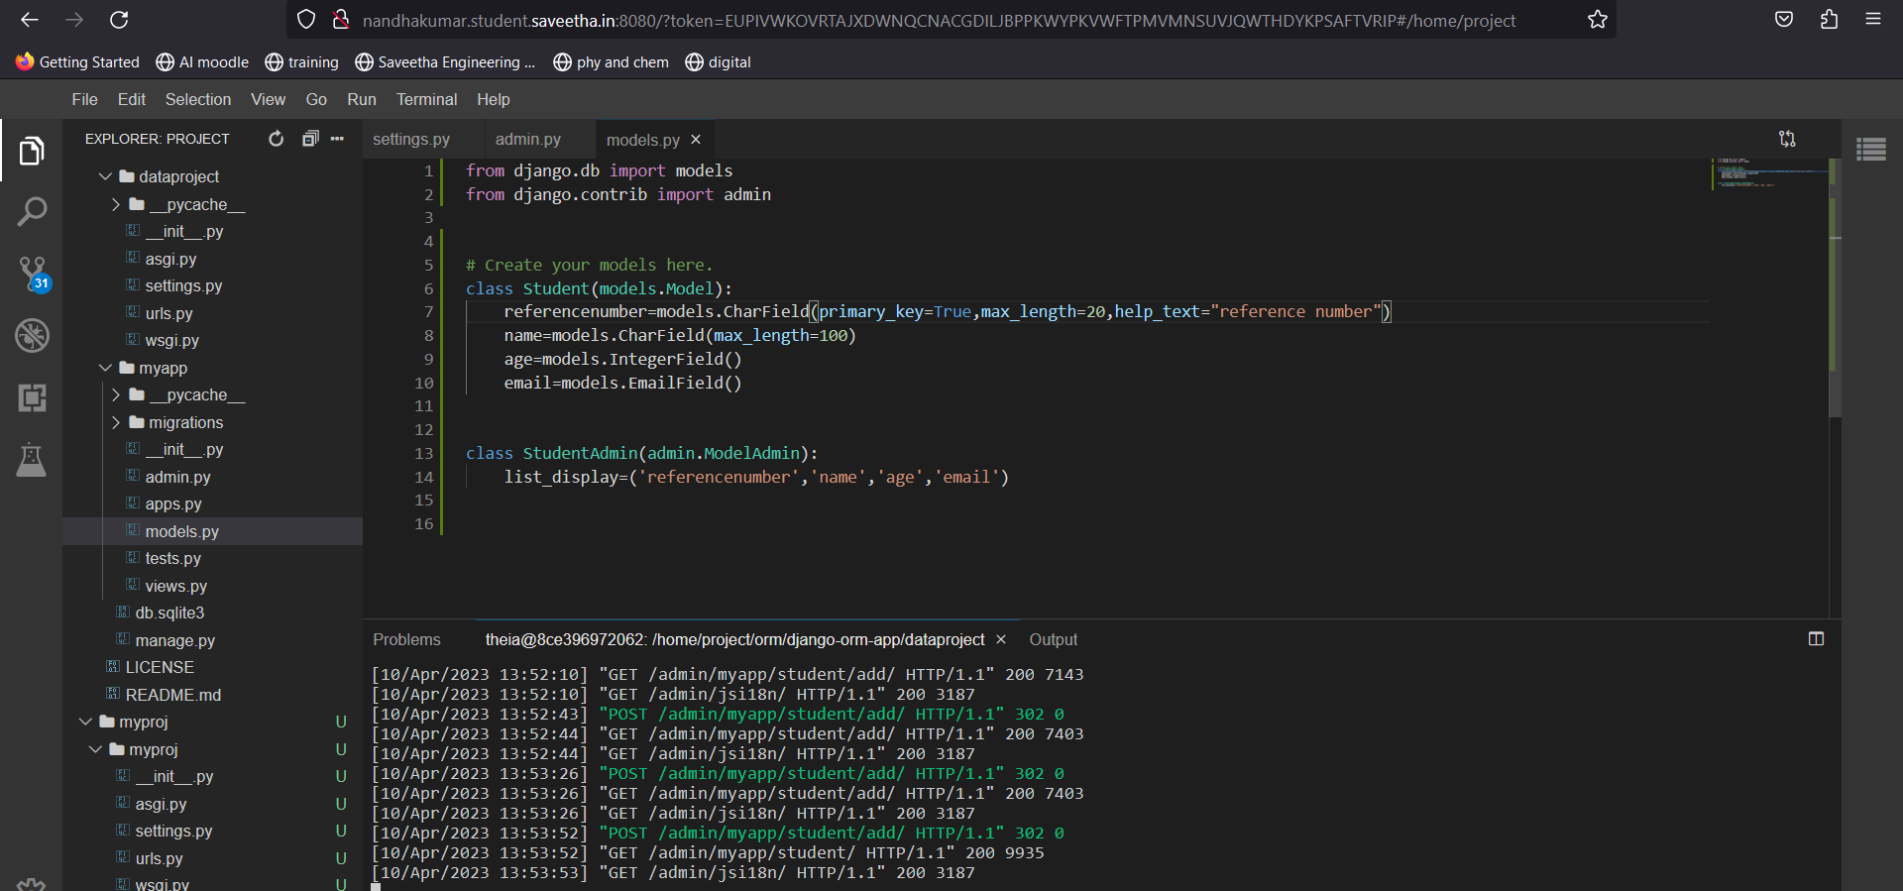Open the browser extensions puzzle icon
The height and width of the screenshot is (891, 1903).
click(x=1829, y=20)
